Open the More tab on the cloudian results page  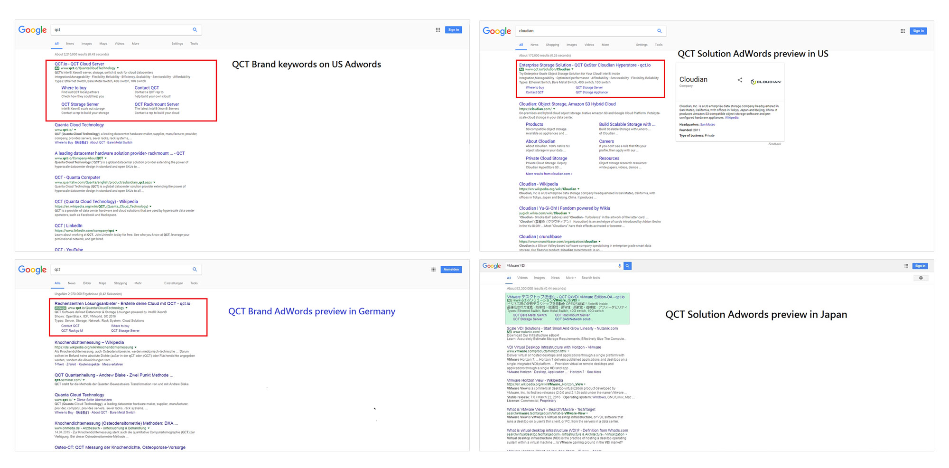click(605, 45)
